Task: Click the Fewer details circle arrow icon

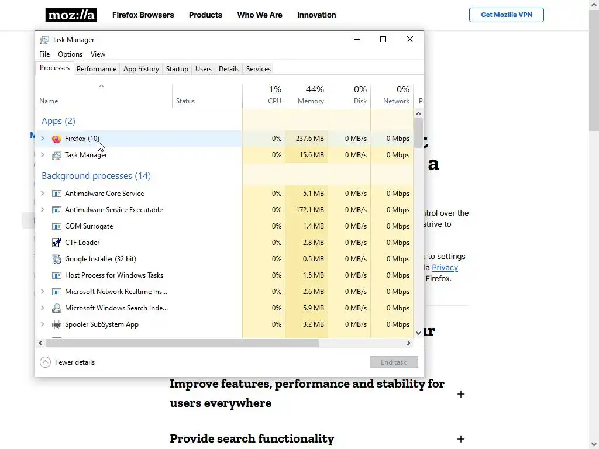Action: (x=45, y=362)
